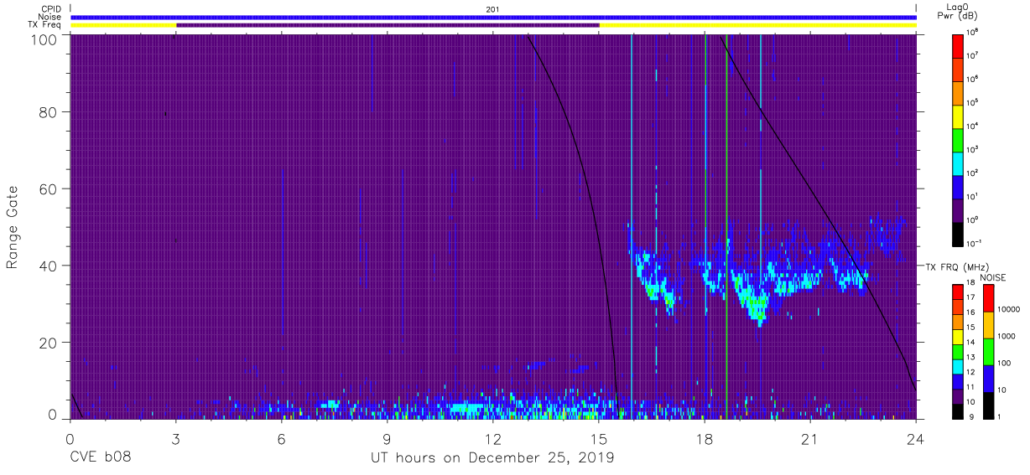The image size is (1030, 475).
Task: Click the red top segment of the NOISE colorbar
Action: 988,298
